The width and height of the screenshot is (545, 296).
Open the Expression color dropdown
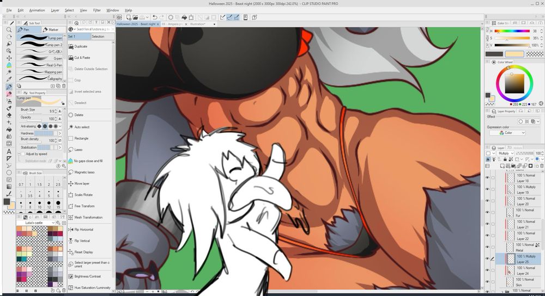click(x=507, y=133)
